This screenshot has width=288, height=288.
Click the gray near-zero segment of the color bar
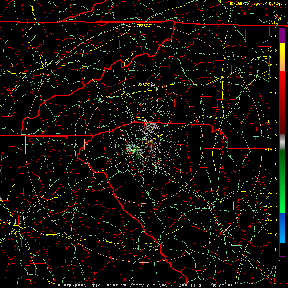[283, 142]
